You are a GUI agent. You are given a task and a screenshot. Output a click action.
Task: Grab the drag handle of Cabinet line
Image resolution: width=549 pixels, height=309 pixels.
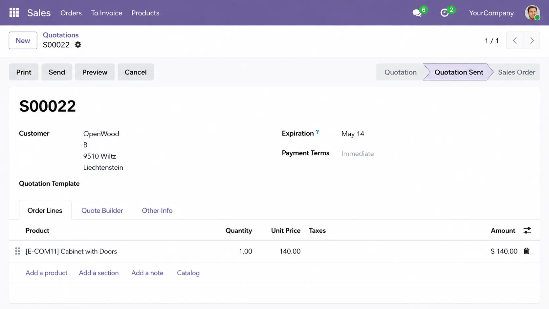(x=17, y=251)
